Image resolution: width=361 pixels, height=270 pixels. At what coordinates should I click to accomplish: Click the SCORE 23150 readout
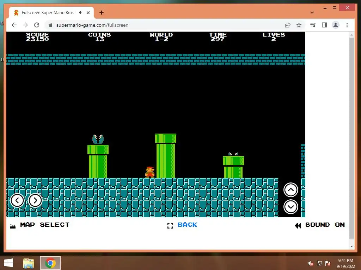click(37, 37)
